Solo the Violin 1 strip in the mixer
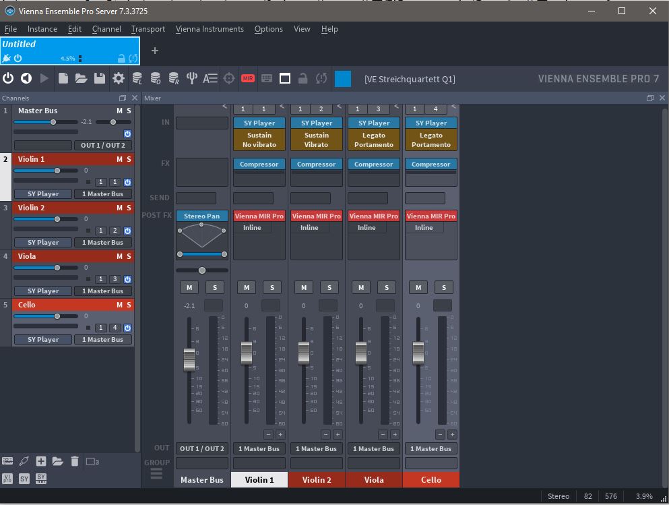Viewport: 669px width, 505px height. (272, 287)
